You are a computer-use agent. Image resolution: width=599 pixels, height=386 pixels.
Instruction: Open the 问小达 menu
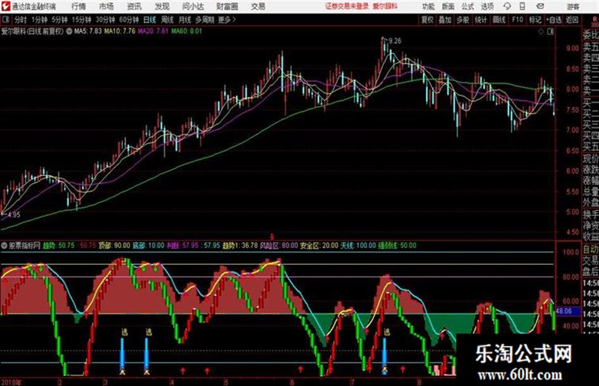coord(193,6)
